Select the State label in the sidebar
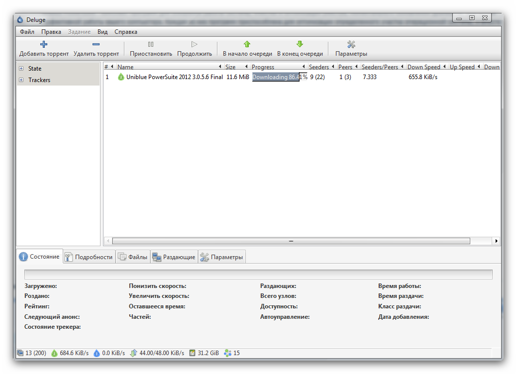517x374 pixels. click(x=35, y=69)
